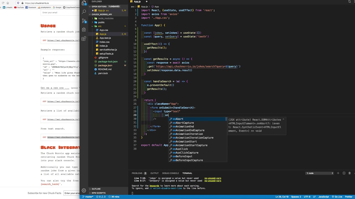
Task: Click the new terminal plus icon
Action: 338,173
